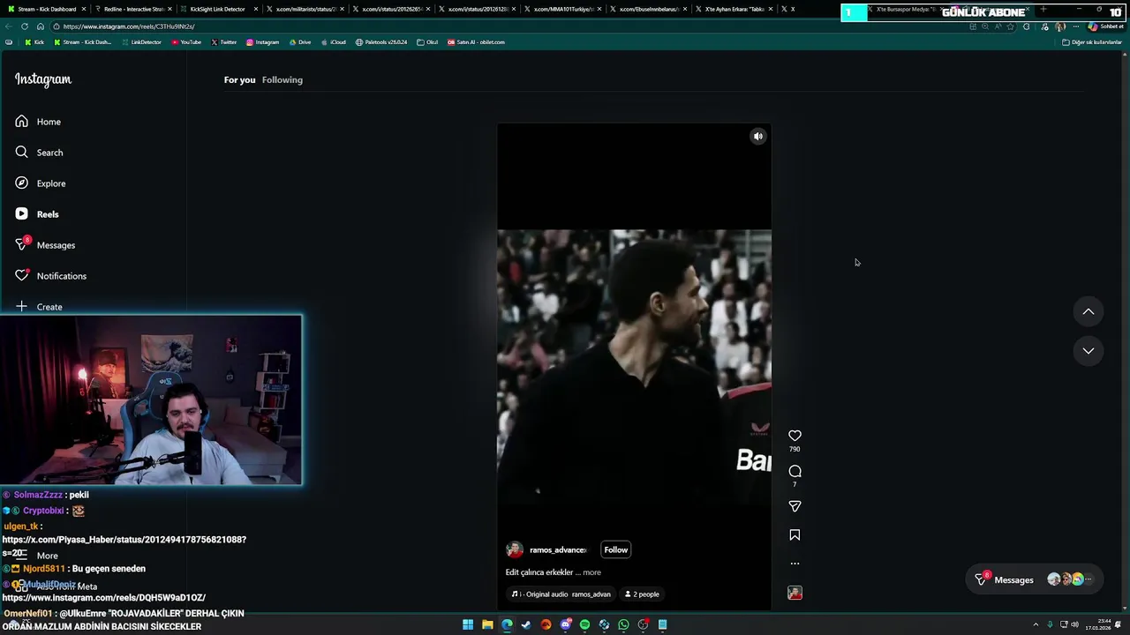Switch to Stream - Kick Dashboard tab
Screen dimensions: 1130x635
click(47, 9)
